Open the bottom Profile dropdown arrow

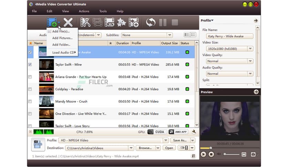(166, 140)
